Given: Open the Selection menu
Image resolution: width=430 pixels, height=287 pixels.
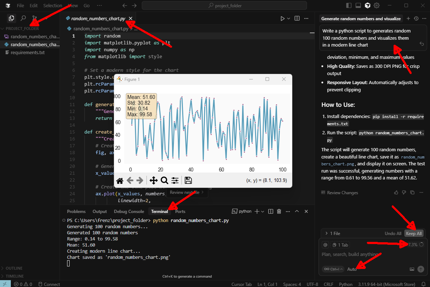Looking at the screenshot, I should tap(53, 5).
